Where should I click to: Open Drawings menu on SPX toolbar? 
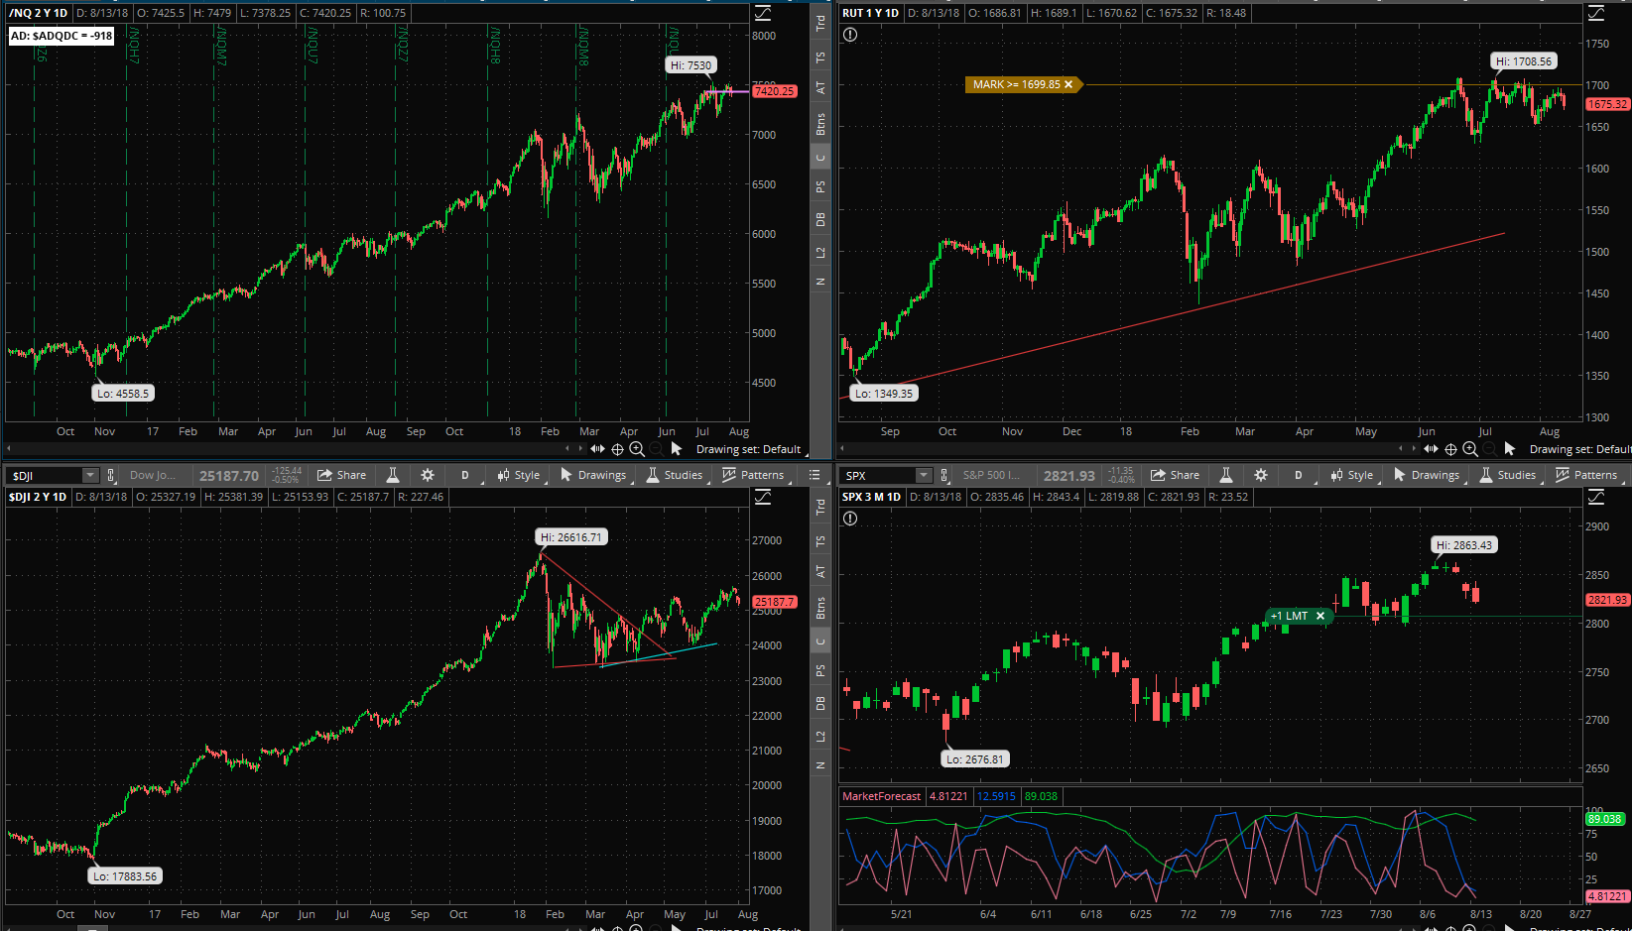point(1427,475)
